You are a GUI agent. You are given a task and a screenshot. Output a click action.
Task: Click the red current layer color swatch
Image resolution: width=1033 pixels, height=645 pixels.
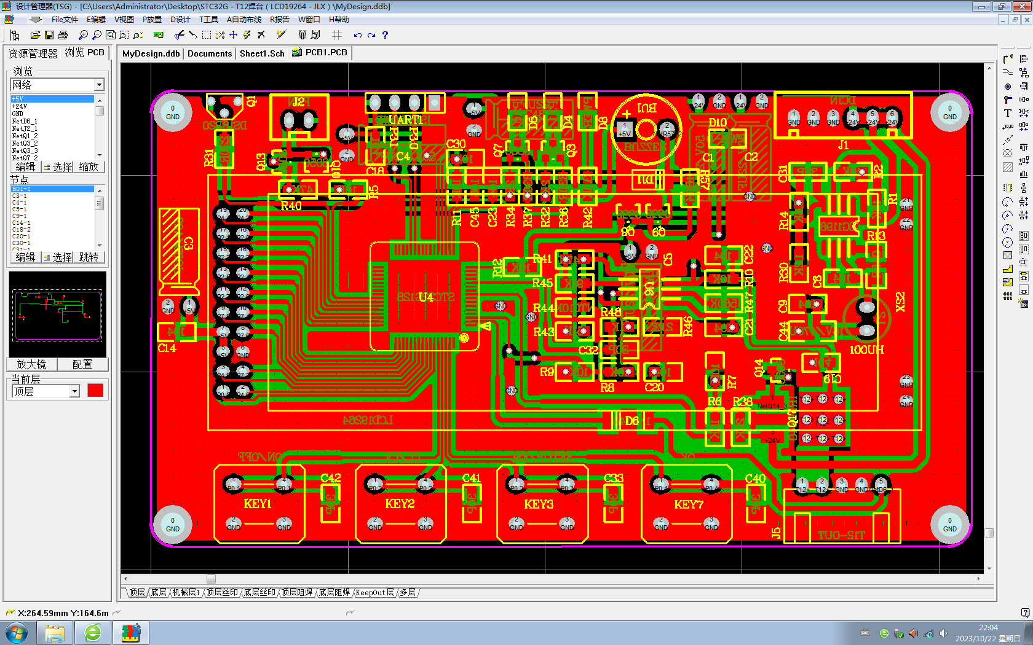point(95,391)
